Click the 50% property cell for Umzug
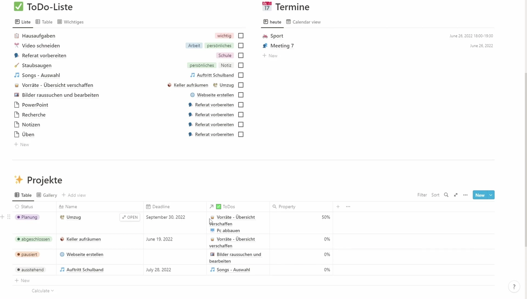This screenshot has width=527, height=299. pos(301,223)
